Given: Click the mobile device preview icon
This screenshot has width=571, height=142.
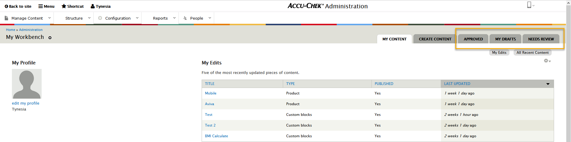Looking at the screenshot, I should (529, 5).
